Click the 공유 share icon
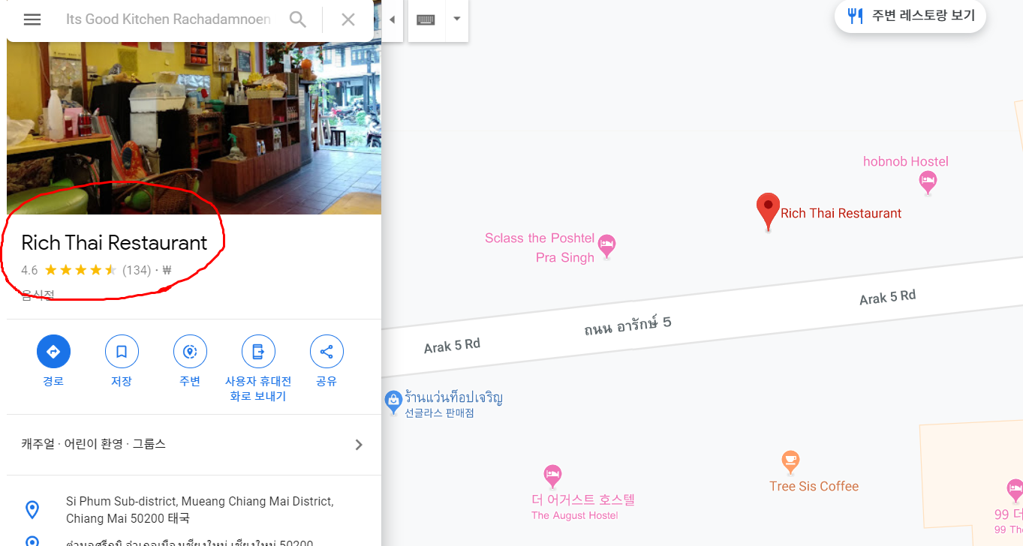 tap(326, 351)
